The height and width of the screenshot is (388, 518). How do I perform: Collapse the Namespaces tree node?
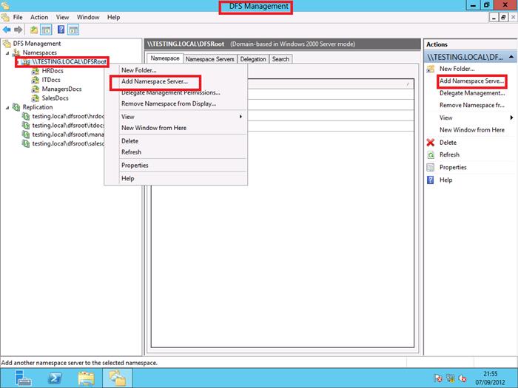click(x=7, y=52)
